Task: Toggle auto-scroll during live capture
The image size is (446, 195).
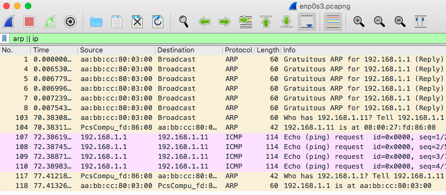Action: [307, 22]
